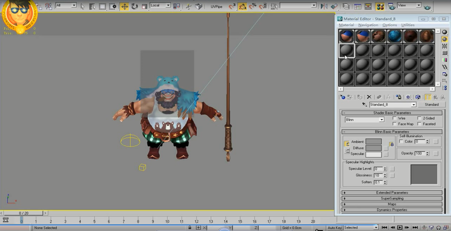451x231 pixels.
Task: Toggle Window/Crossing selection mode
Action: click(112, 6)
